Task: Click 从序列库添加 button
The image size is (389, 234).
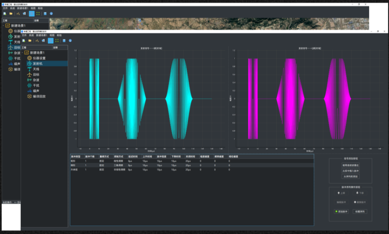Action: pyautogui.click(x=350, y=177)
